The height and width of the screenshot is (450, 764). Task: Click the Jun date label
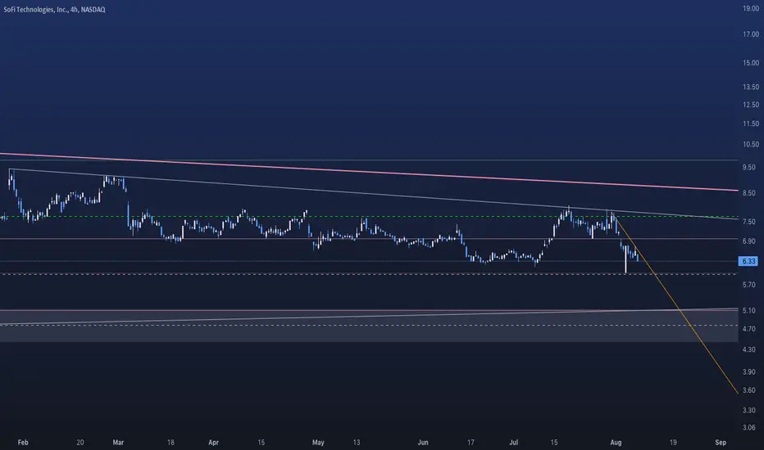coord(423,442)
